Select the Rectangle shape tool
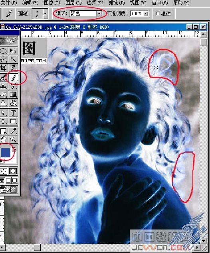 (13, 121)
